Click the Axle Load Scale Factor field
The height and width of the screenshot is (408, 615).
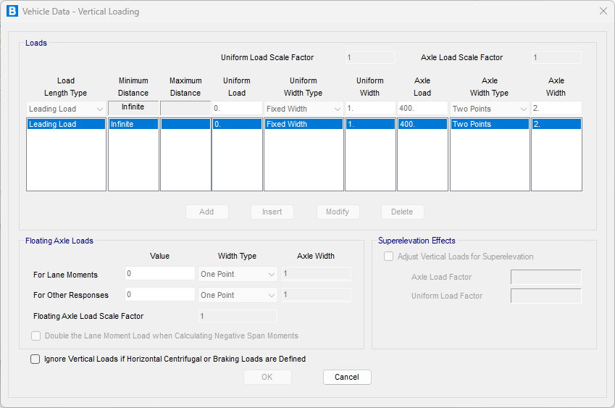click(556, 57)
